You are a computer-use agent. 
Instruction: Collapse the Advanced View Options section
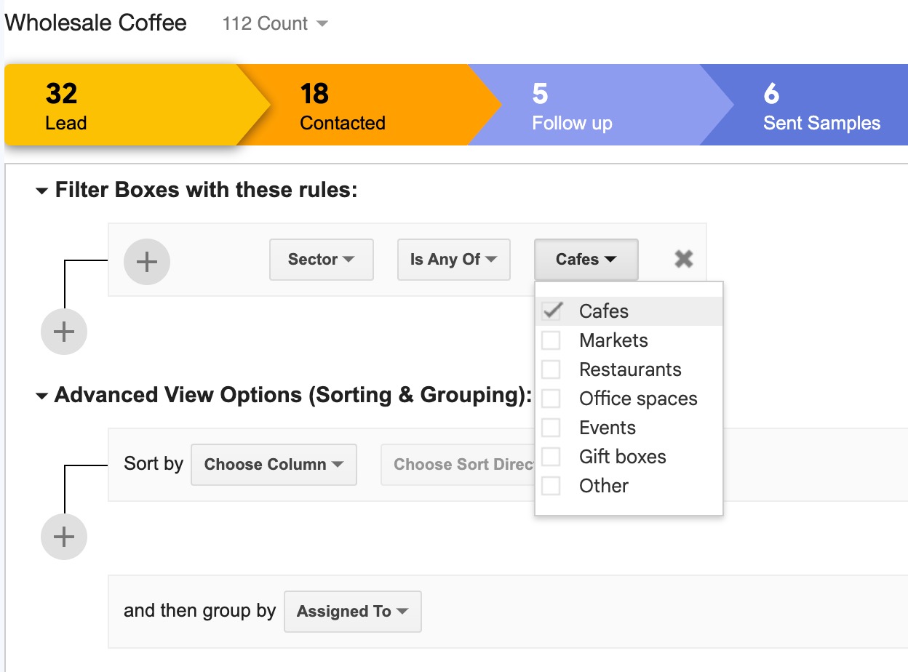pos(41,395)
